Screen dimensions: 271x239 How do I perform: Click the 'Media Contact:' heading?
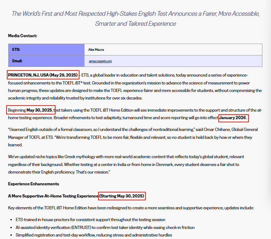click(23, 36)
